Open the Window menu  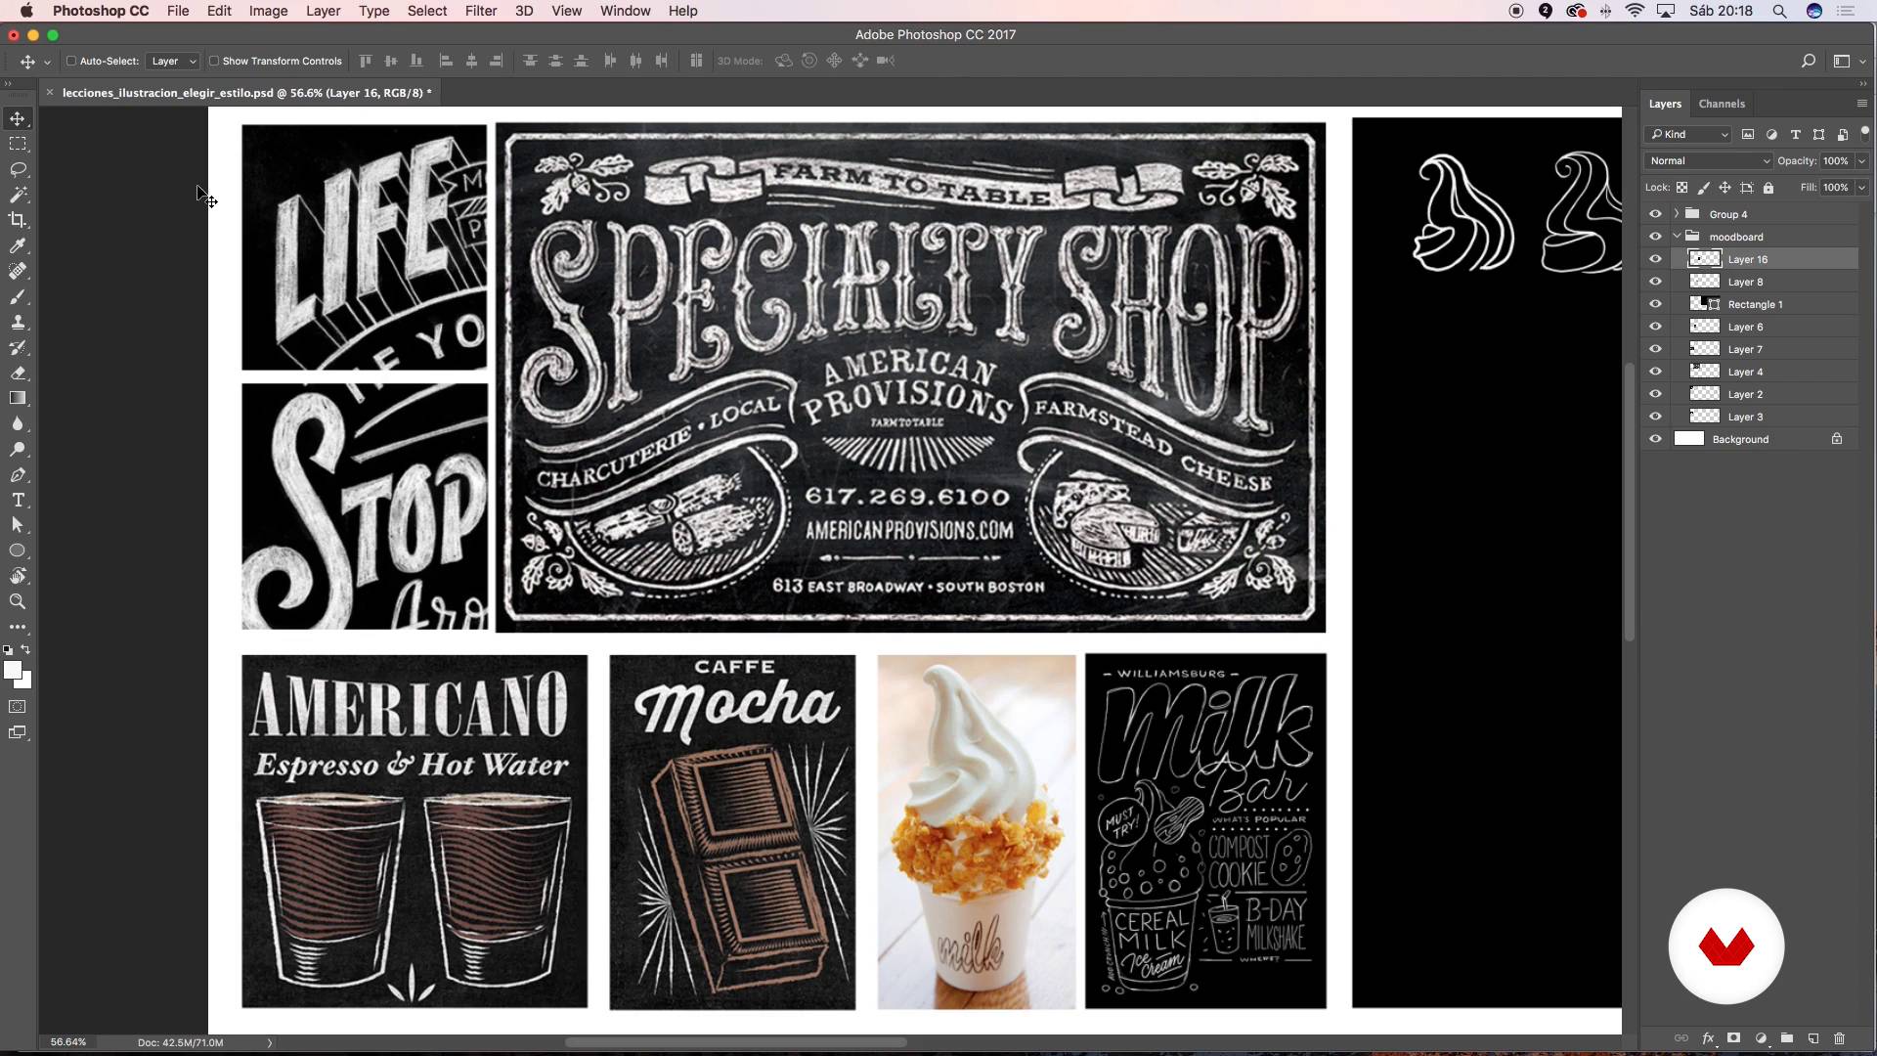click(x=625, y=11)
